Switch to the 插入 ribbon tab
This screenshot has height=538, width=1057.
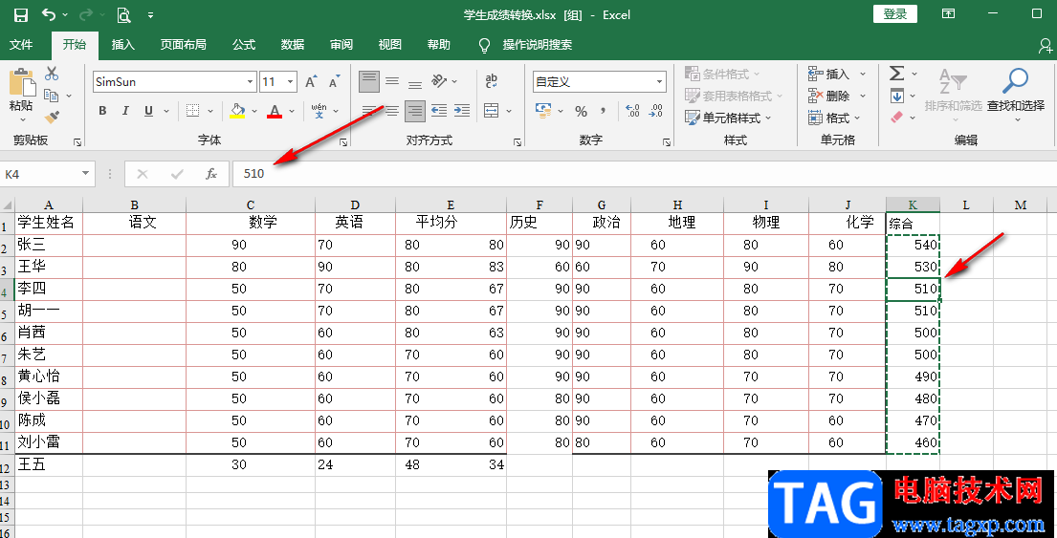[x=122, y=45]
